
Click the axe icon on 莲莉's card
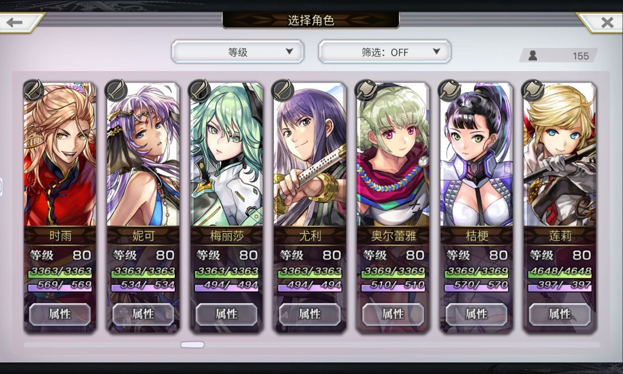(x=533, y=90)
